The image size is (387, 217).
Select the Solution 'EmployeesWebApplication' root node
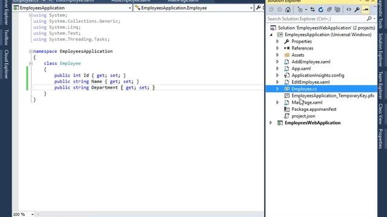pyautogui.click(x=327, y=28)
